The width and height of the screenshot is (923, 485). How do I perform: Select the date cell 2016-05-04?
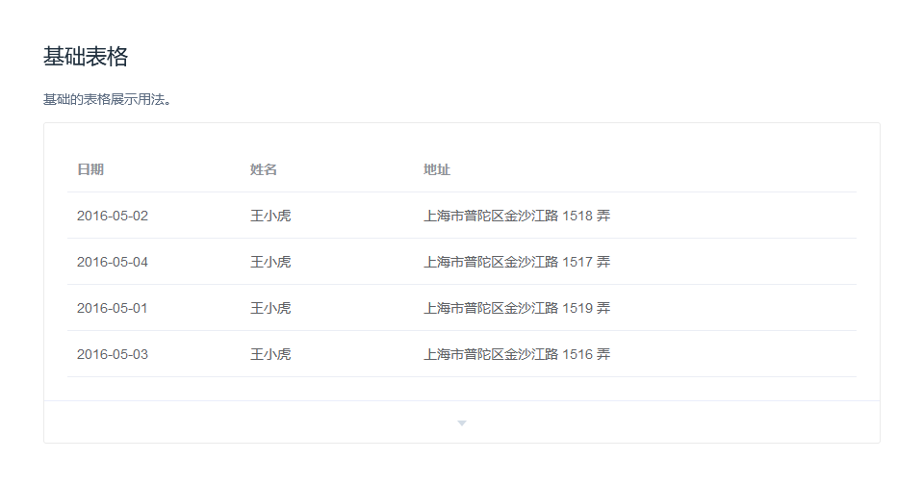[x=113, y=262]
